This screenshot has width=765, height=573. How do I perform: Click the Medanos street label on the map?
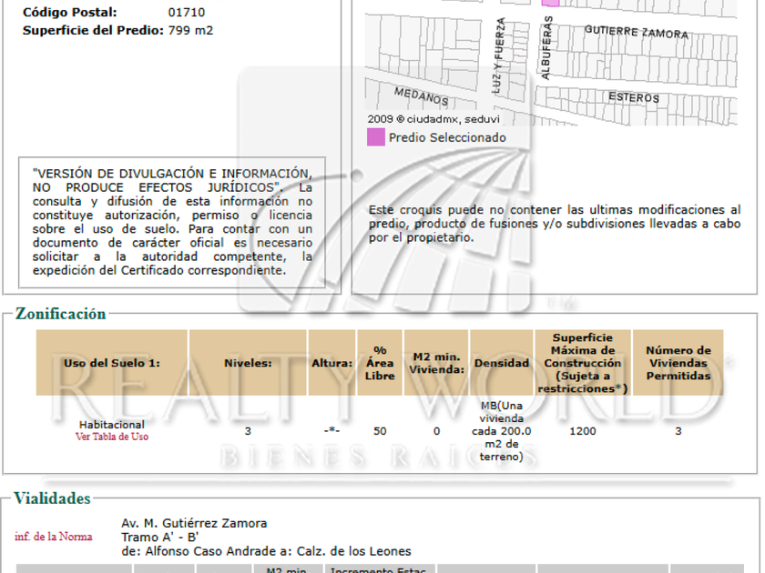(421, 95)
